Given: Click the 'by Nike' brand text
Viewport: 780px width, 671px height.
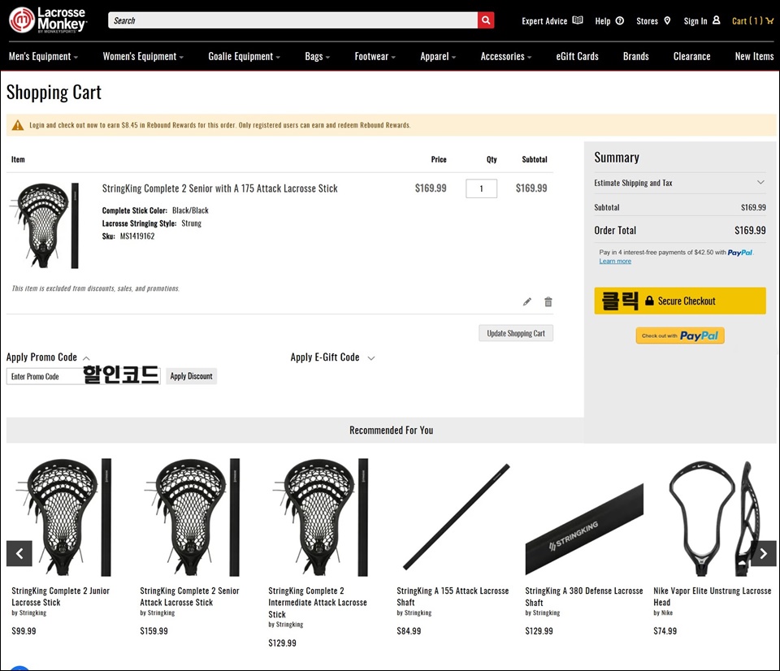Looking at the screenshot, I should coord(663,613).
